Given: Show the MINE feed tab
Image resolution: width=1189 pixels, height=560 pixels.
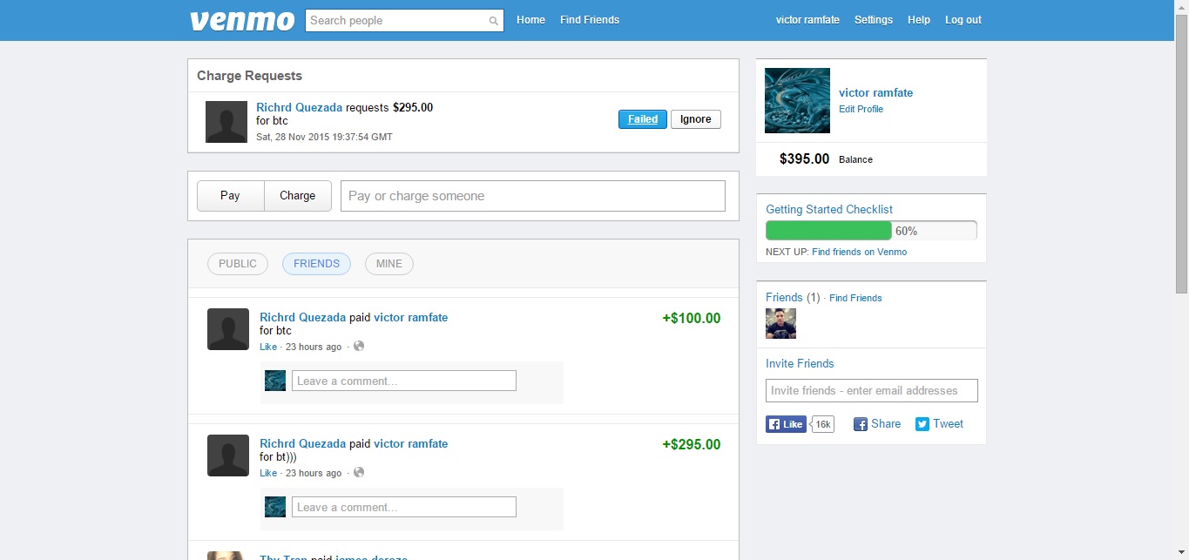Looking at the screenshot, I should click(x=389, y=264).
